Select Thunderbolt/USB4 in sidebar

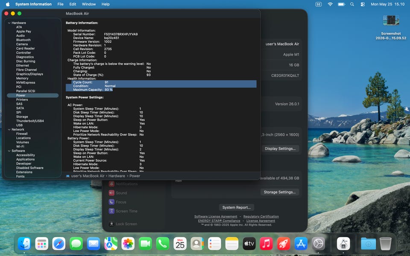pos(30,121)
